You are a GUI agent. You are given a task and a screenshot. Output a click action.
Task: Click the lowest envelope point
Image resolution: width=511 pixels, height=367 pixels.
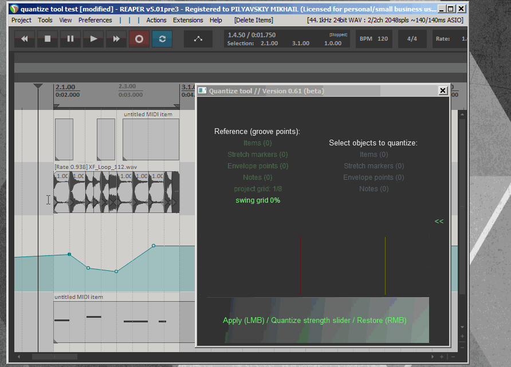coord(116,271)
